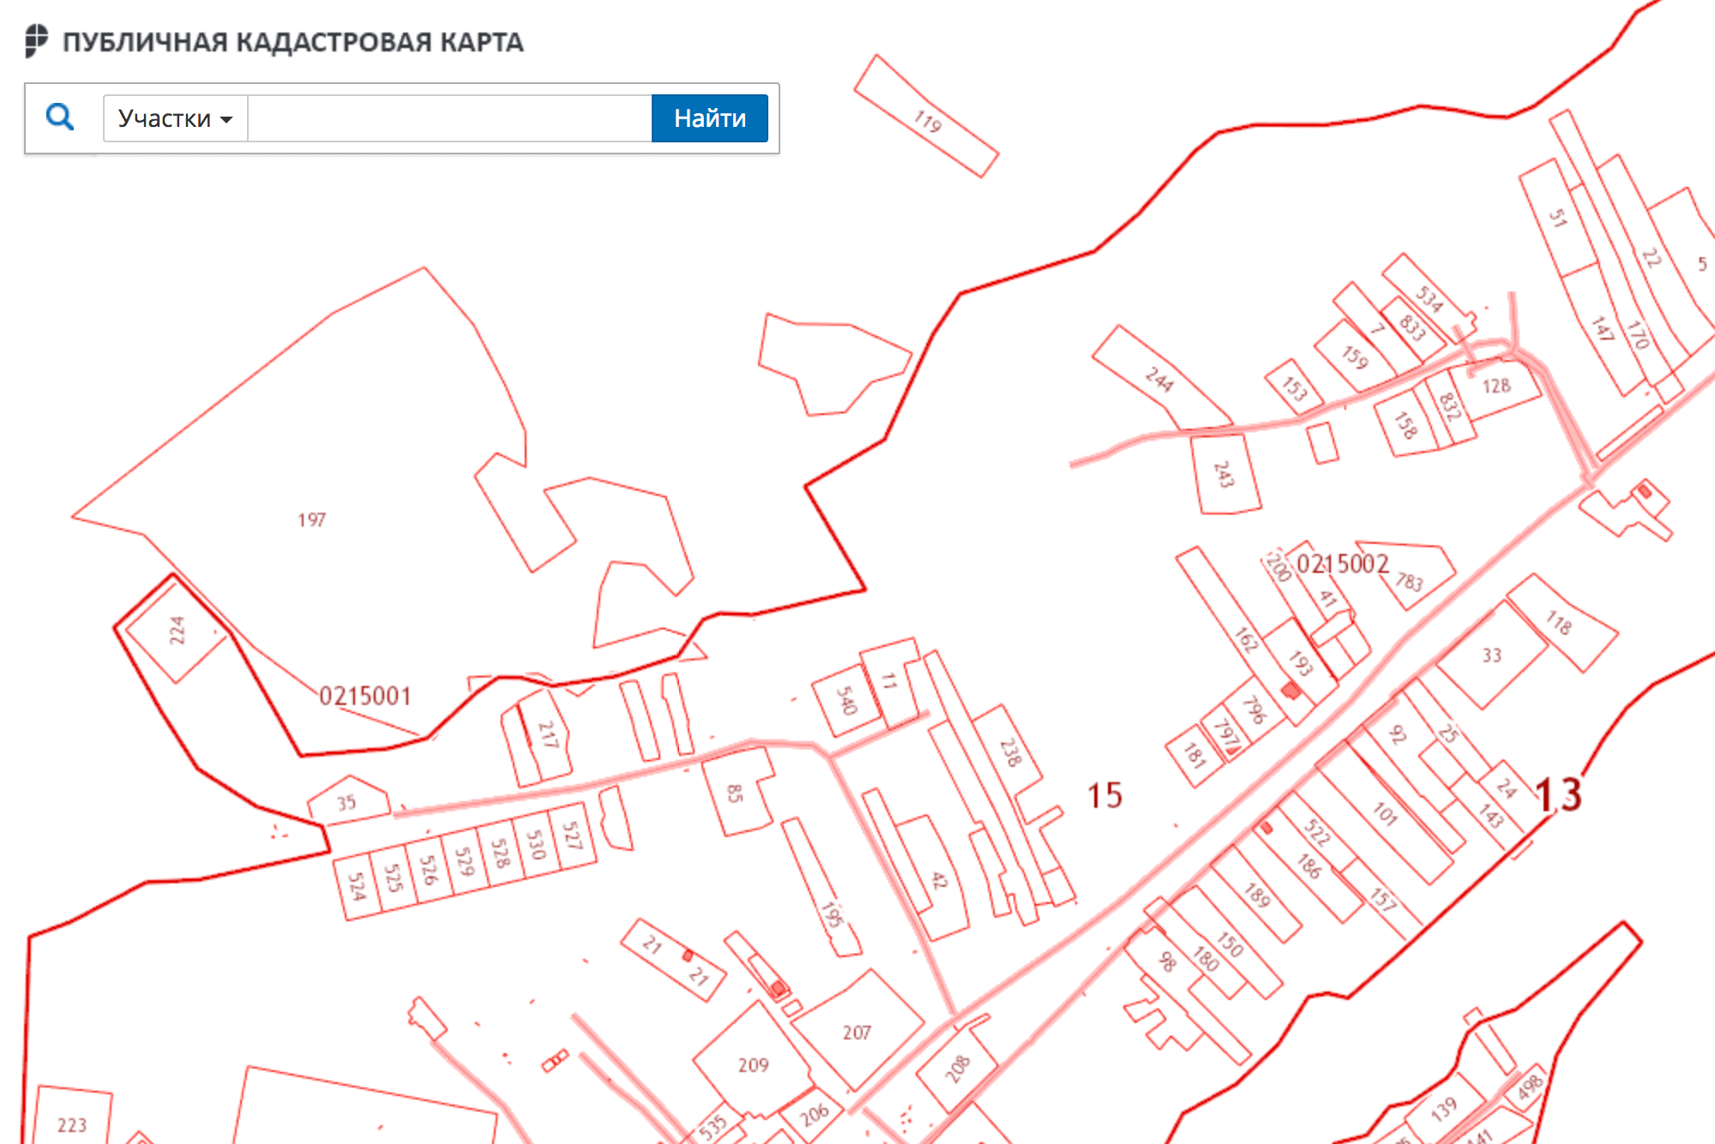This screenshot has height=1144, width=1715.
Task: Select parcel 209 on the map
Action: click(753, 1065)
